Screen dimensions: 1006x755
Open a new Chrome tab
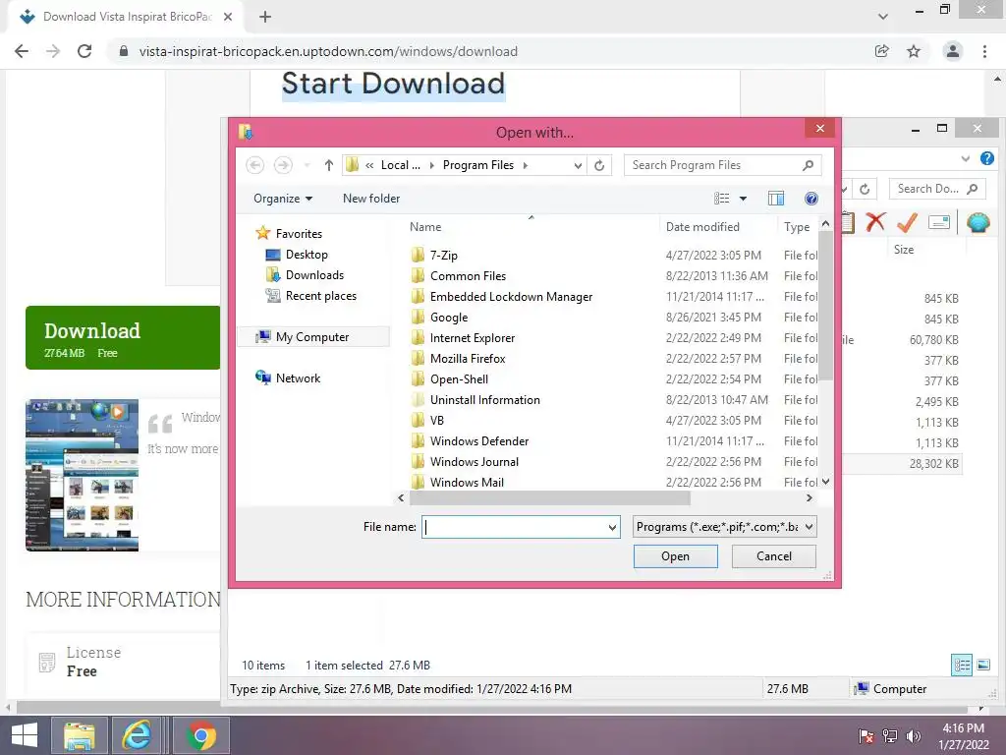(265, 17)
